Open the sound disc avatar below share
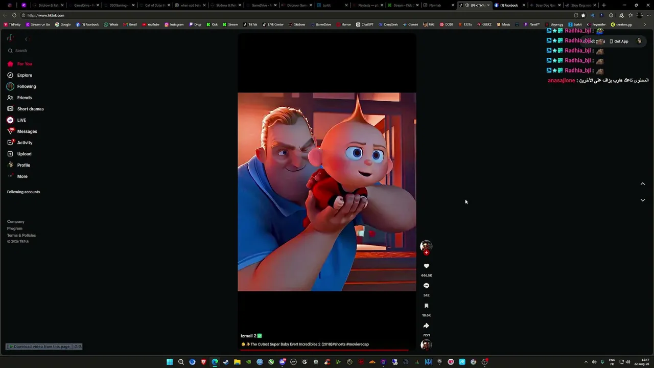 click(426, 345)
